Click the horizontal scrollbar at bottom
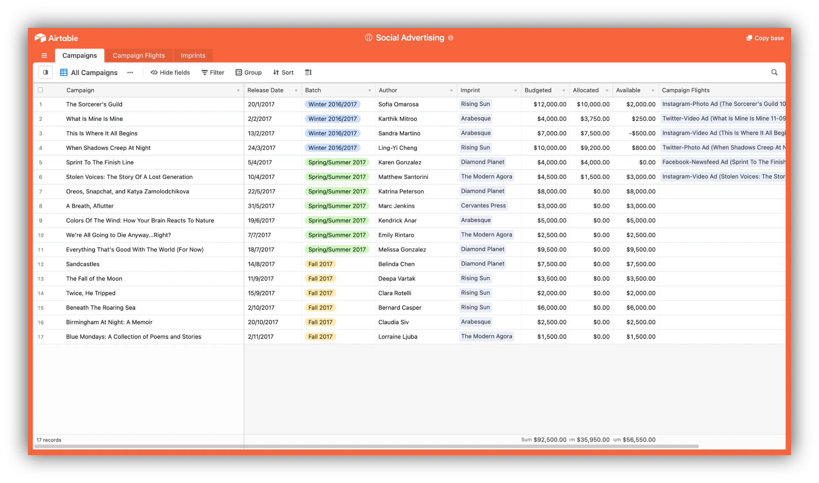The width and height of the screenshot is (819, 483). [x=367, y=446]
